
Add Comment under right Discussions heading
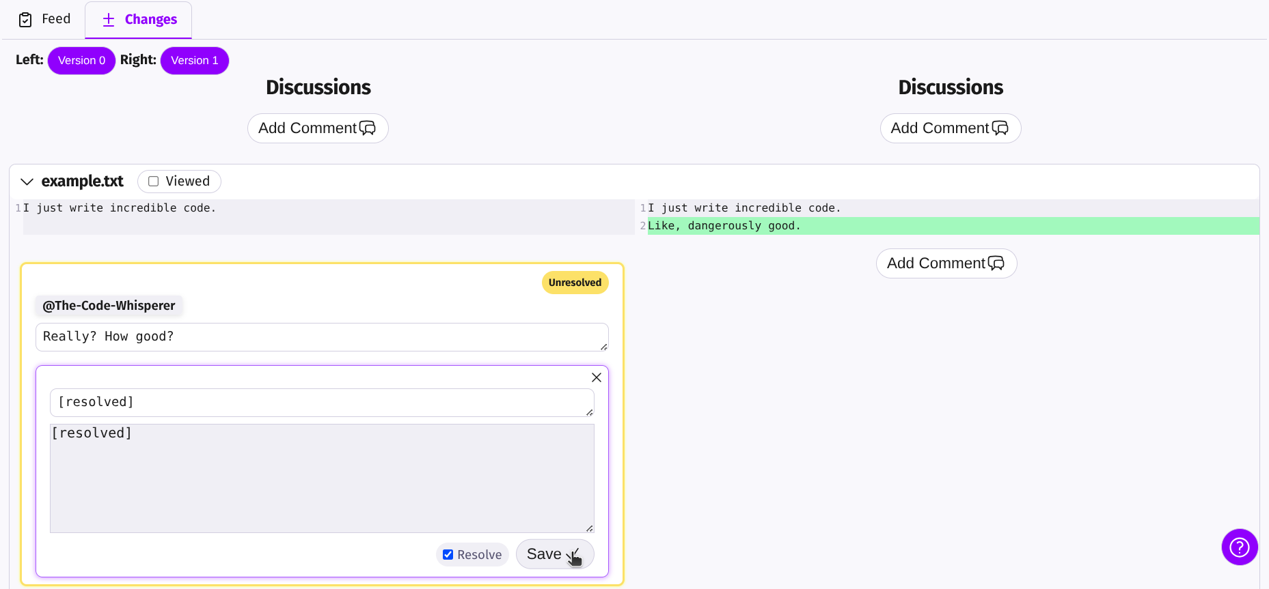point(951,128)
